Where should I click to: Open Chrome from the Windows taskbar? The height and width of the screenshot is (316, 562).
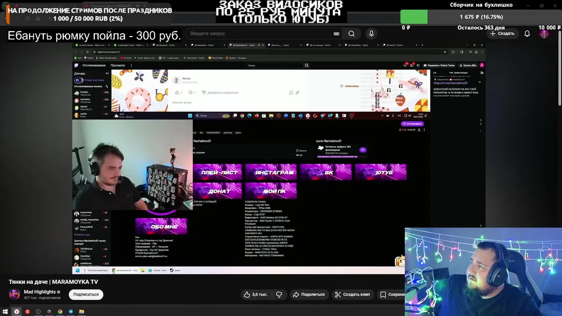[x=60, y=312]
